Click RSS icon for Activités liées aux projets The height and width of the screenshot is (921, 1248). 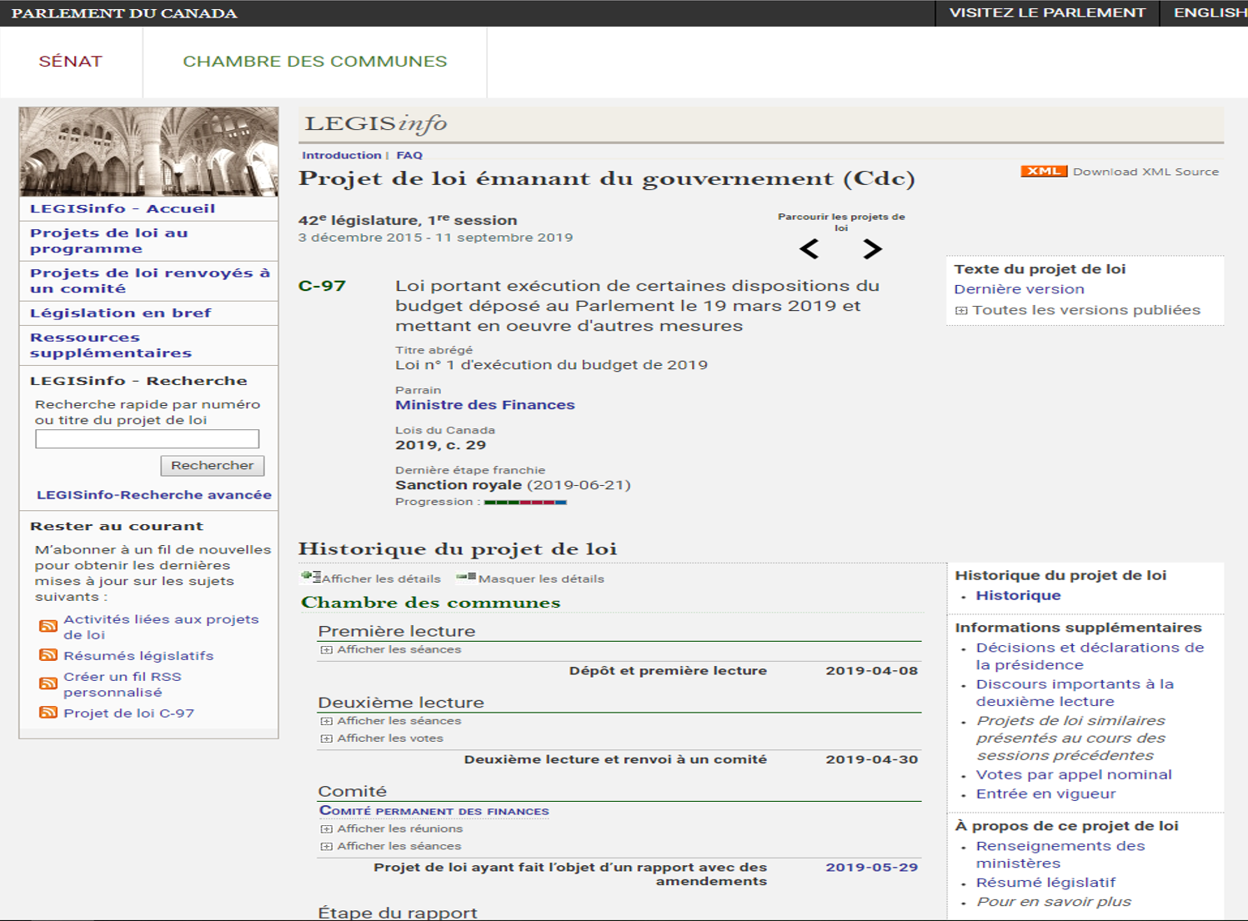click(x=48, y=626)
